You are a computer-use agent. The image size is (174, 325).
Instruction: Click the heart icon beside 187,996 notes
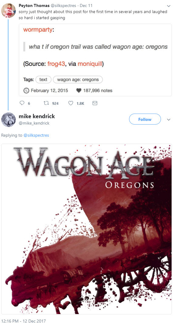click(79, 91)
